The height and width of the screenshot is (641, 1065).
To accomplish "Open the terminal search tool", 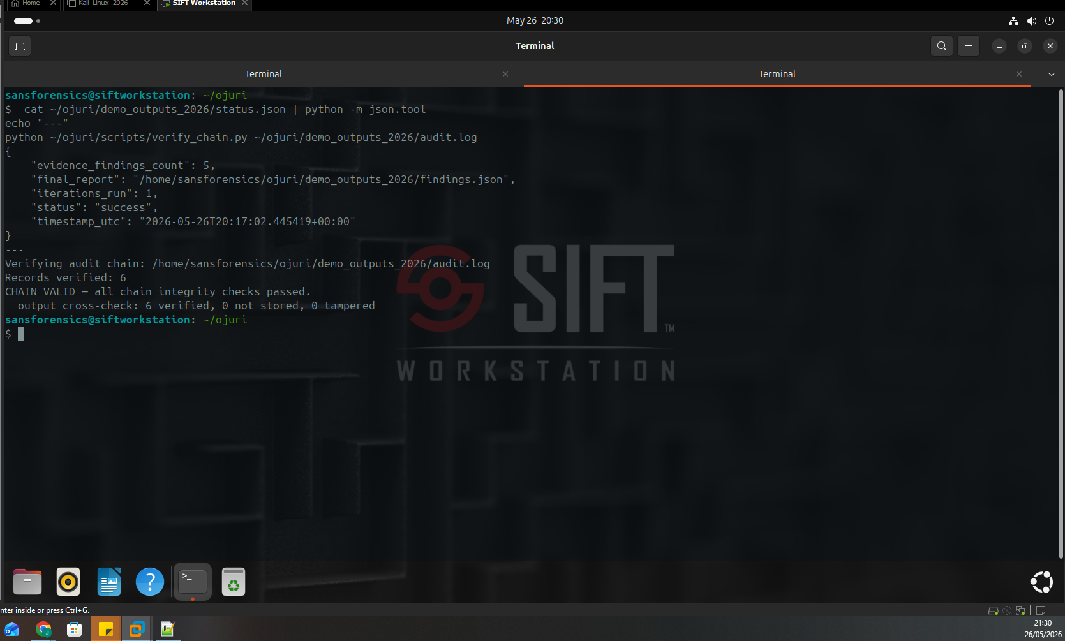I will click(941, 46).
